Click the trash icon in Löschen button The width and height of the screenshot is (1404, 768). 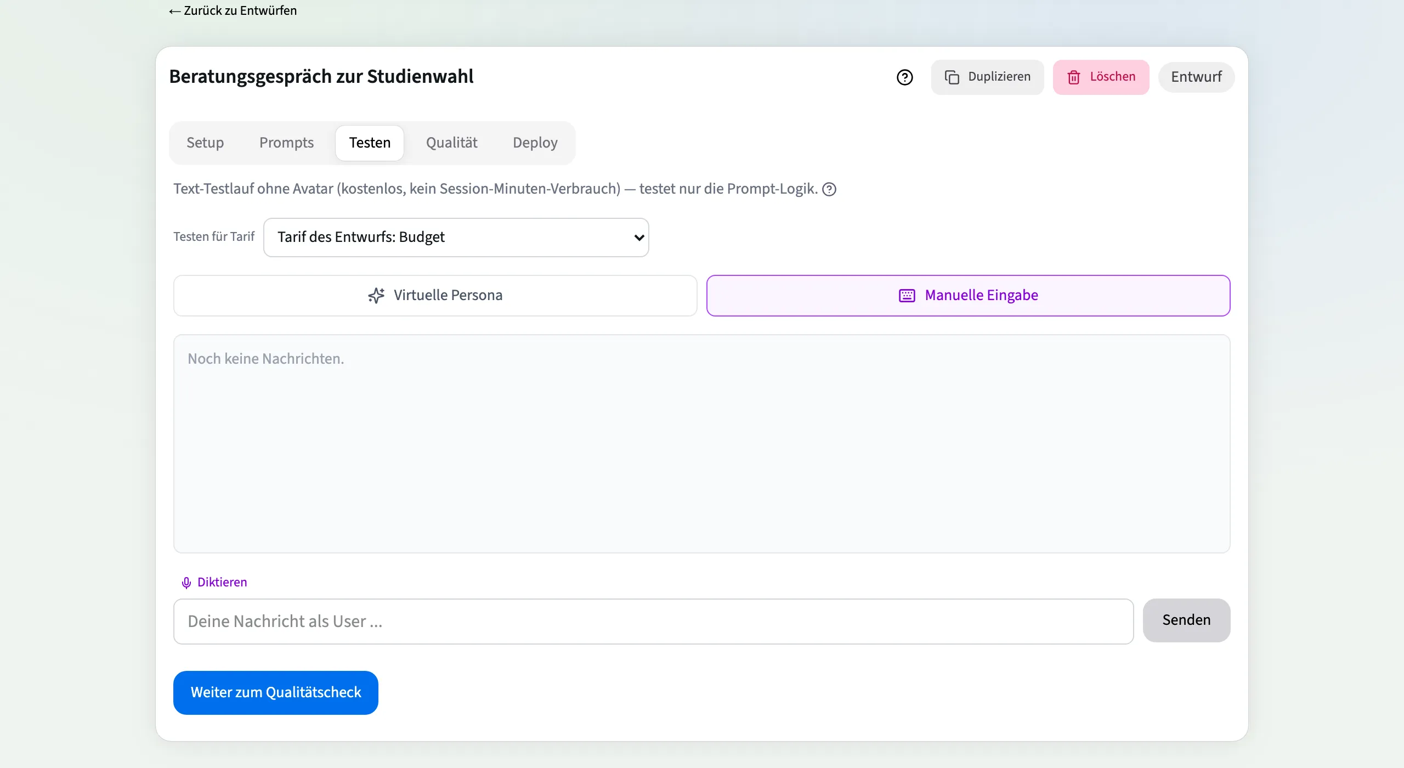coord(1073,77)
